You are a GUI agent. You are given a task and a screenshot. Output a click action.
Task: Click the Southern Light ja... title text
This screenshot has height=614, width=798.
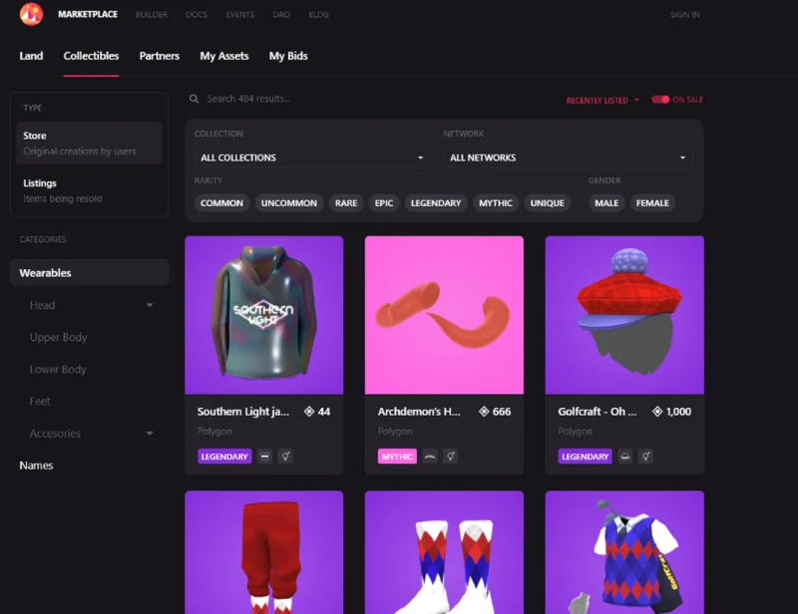click(x=243, y=412)
